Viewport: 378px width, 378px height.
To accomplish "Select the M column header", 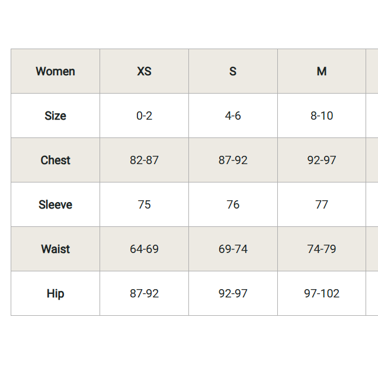I will [x=322, y=71].
